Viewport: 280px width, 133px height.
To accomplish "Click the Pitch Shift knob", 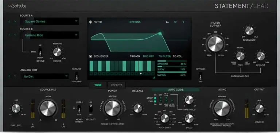I will (165, 118).
